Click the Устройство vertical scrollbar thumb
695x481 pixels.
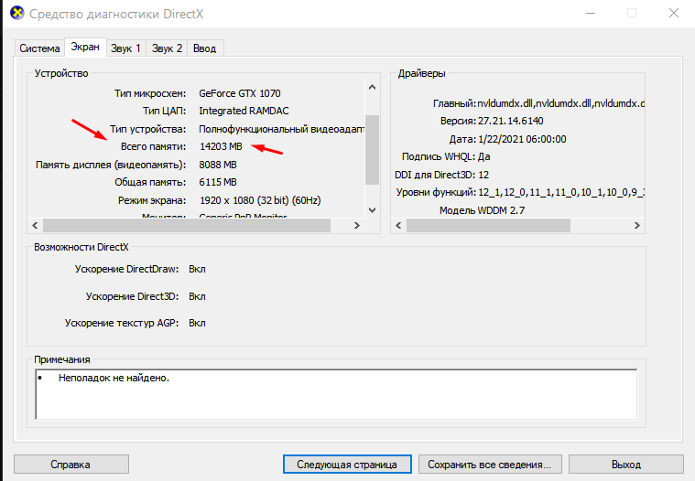click(x=373, y=150)
